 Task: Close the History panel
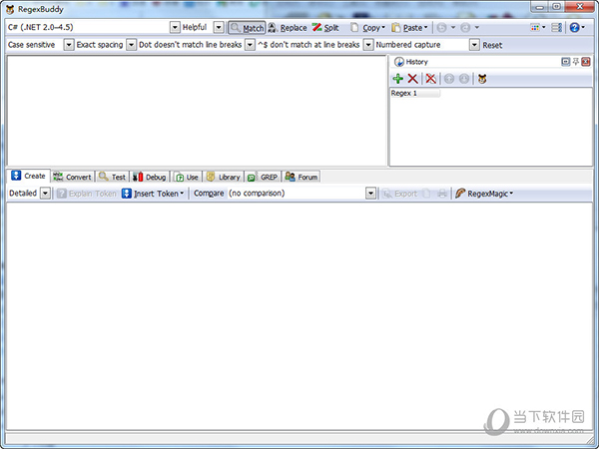586,62
